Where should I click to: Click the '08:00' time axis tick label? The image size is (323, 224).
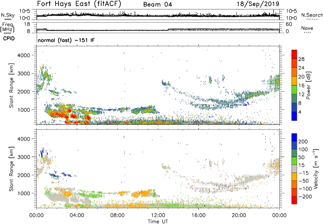point(117,216)
